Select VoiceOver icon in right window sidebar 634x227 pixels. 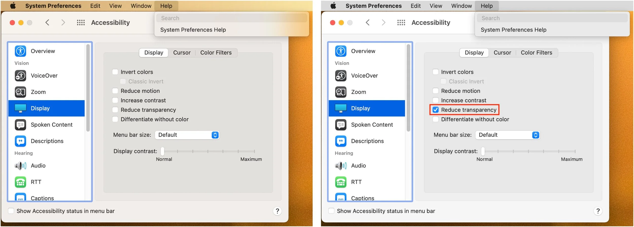tap(341, 76)
